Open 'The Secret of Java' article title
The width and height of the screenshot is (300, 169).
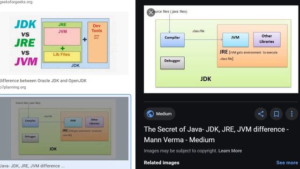[216, 135]
